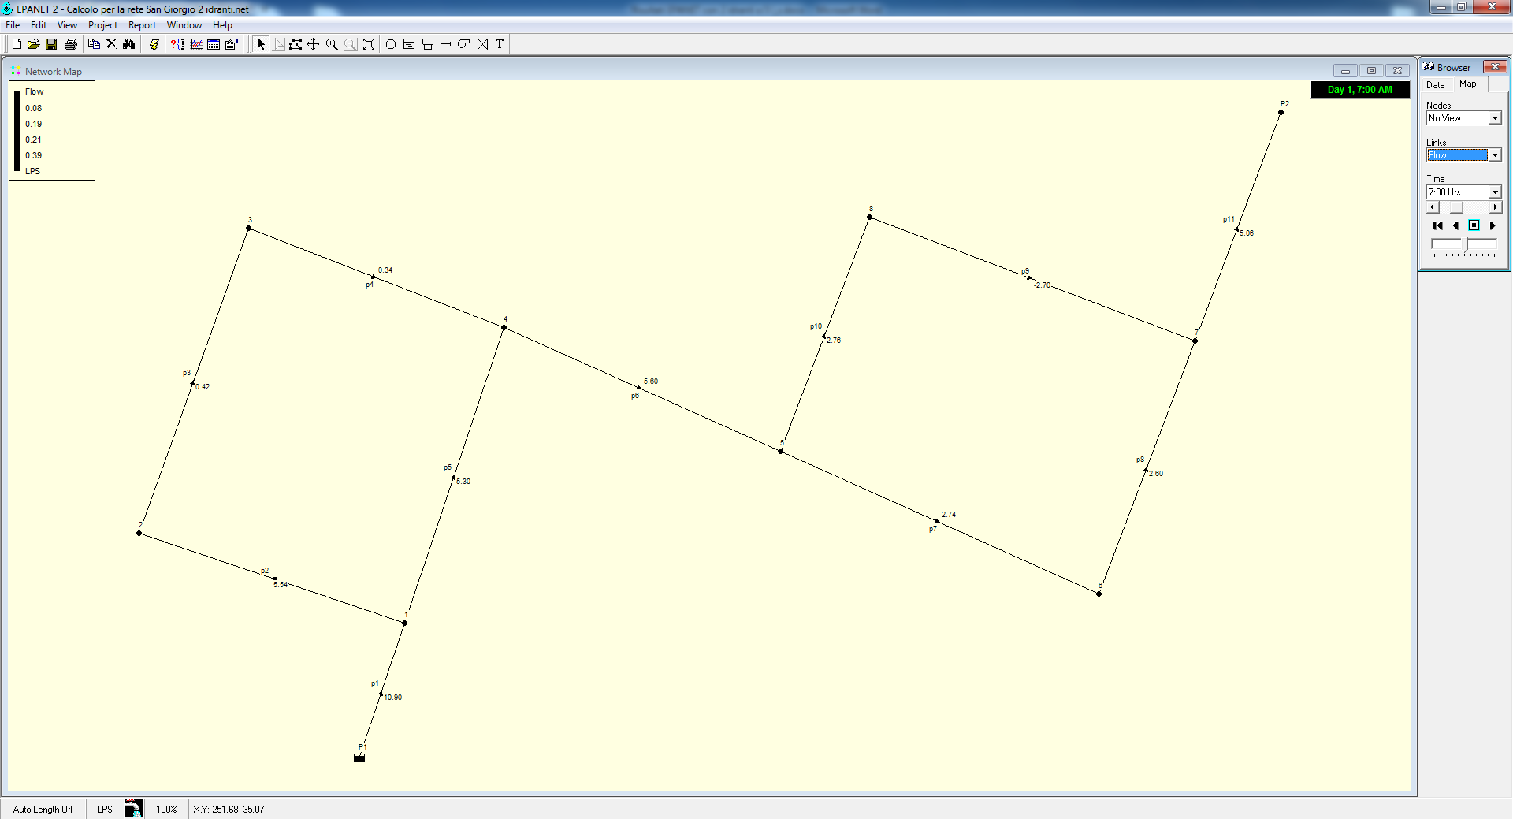Add a valve to the network
Screen dimensions: 1513x819
482,44
